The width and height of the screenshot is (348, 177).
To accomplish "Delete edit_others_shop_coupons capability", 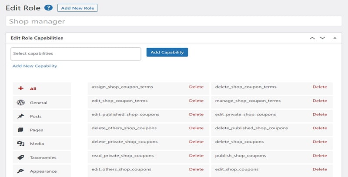I will (196, 169).
